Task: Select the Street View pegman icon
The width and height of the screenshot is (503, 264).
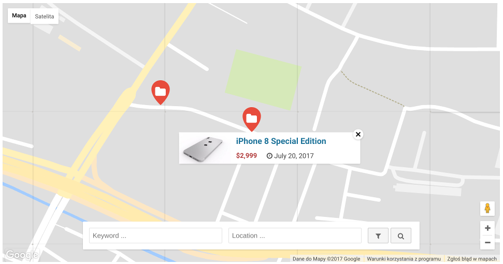Action: (487, 209)
